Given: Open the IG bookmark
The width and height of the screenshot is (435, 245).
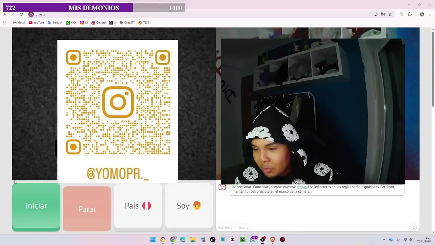Looking at the screenshot, I should (x=84, y=23).
